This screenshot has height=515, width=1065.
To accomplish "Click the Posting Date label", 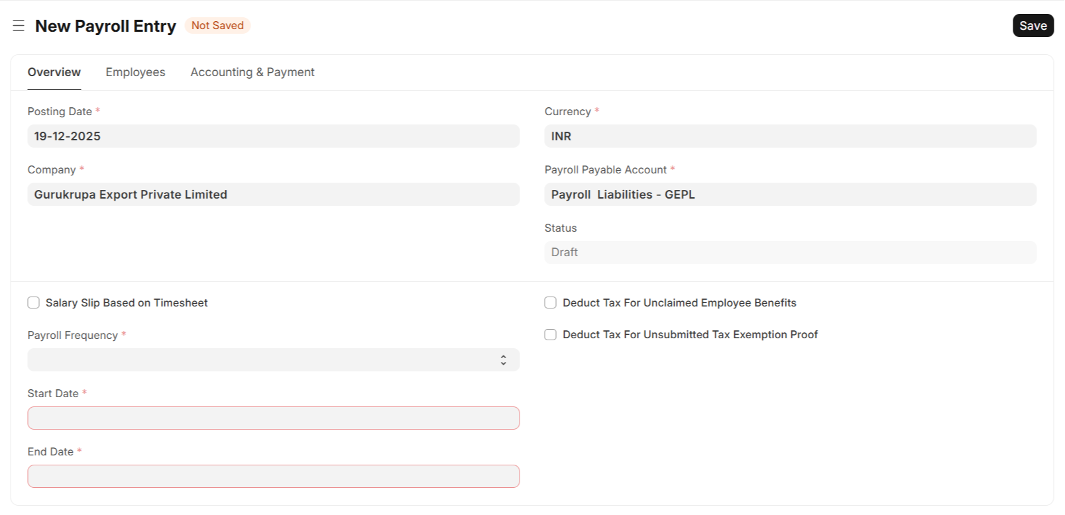I will tap(60, 111).
